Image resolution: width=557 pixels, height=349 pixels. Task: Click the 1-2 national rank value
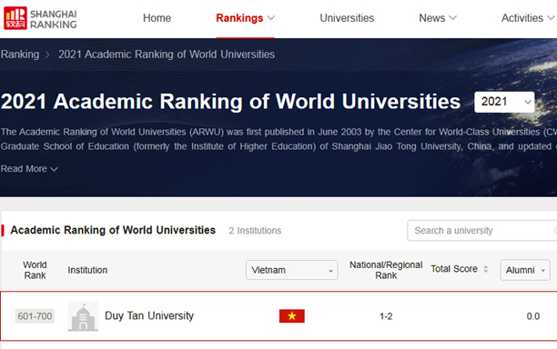point(386,316)
